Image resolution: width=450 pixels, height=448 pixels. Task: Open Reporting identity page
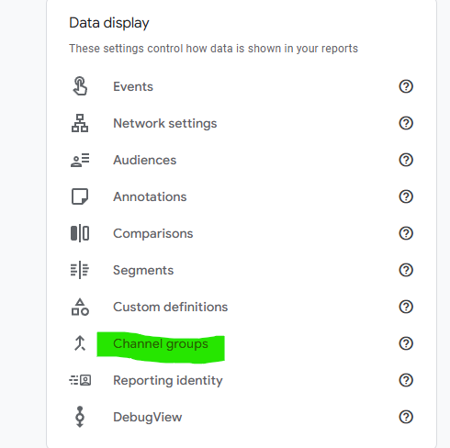[x=168, y=380]
